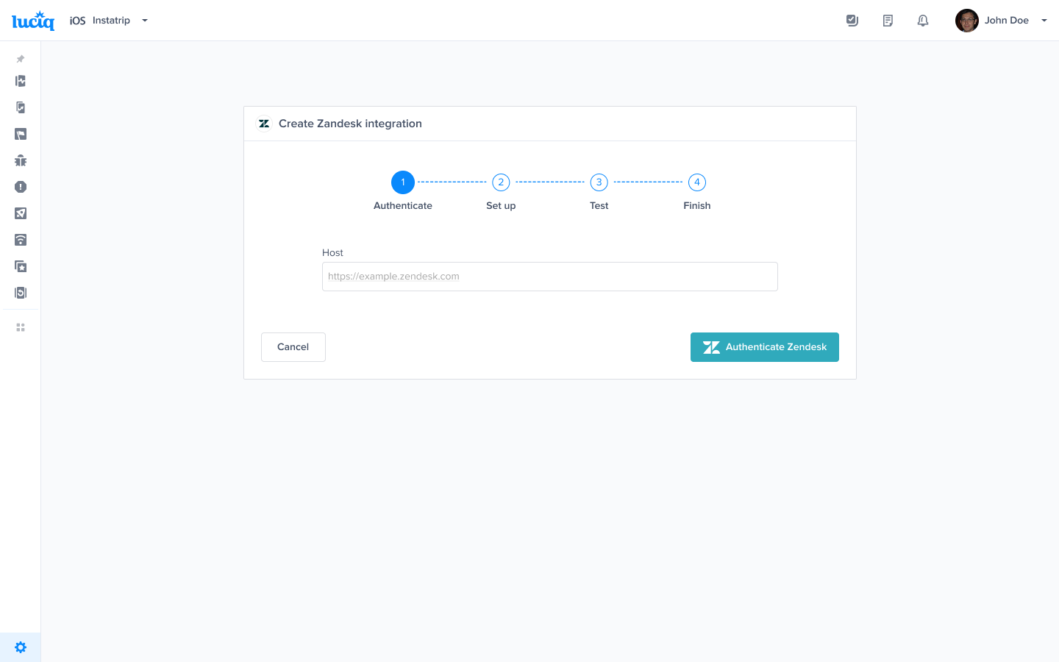This screenshot has height=662, width=1059.
Task: Open the surveys wifi-style sidebar icon
Action: click(20, 240)
